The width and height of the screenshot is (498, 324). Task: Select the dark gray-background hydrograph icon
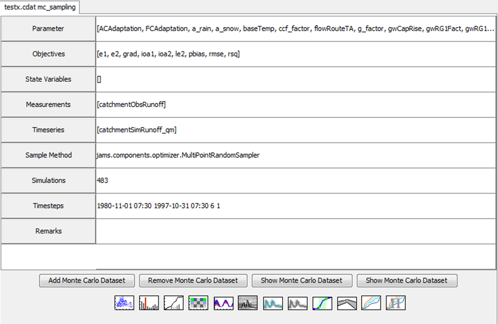(248, 303)
